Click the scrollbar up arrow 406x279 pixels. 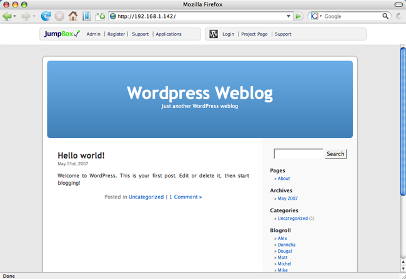[x=403, y=262]
